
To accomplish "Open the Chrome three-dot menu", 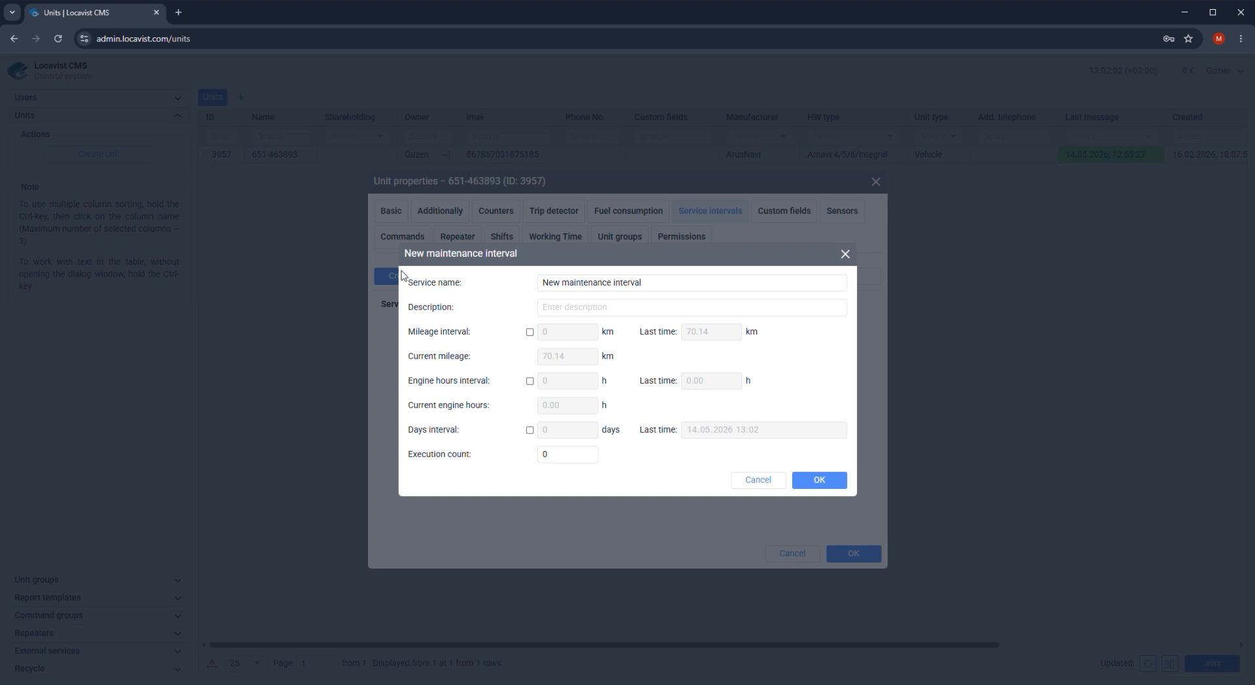I will tap(1241, 39).
